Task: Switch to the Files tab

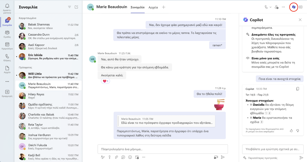Action: click(x=153, y=7)
